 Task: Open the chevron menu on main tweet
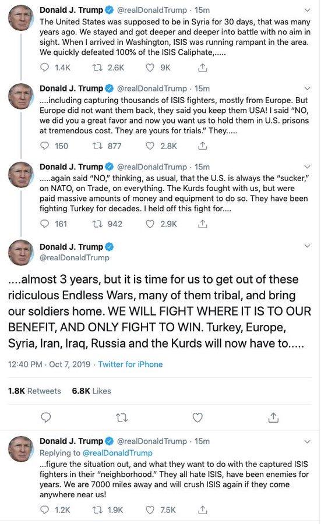(307, 246)
